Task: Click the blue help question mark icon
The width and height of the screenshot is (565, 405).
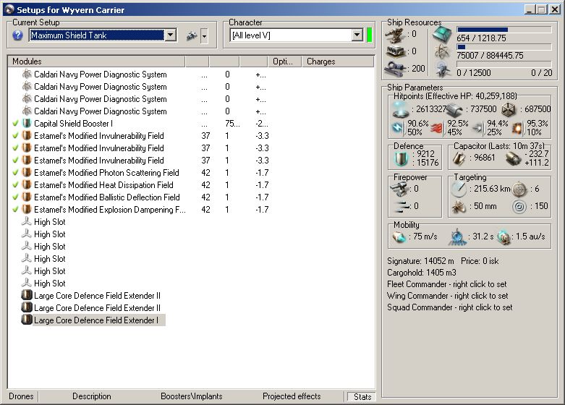Action: click(17, 35)
